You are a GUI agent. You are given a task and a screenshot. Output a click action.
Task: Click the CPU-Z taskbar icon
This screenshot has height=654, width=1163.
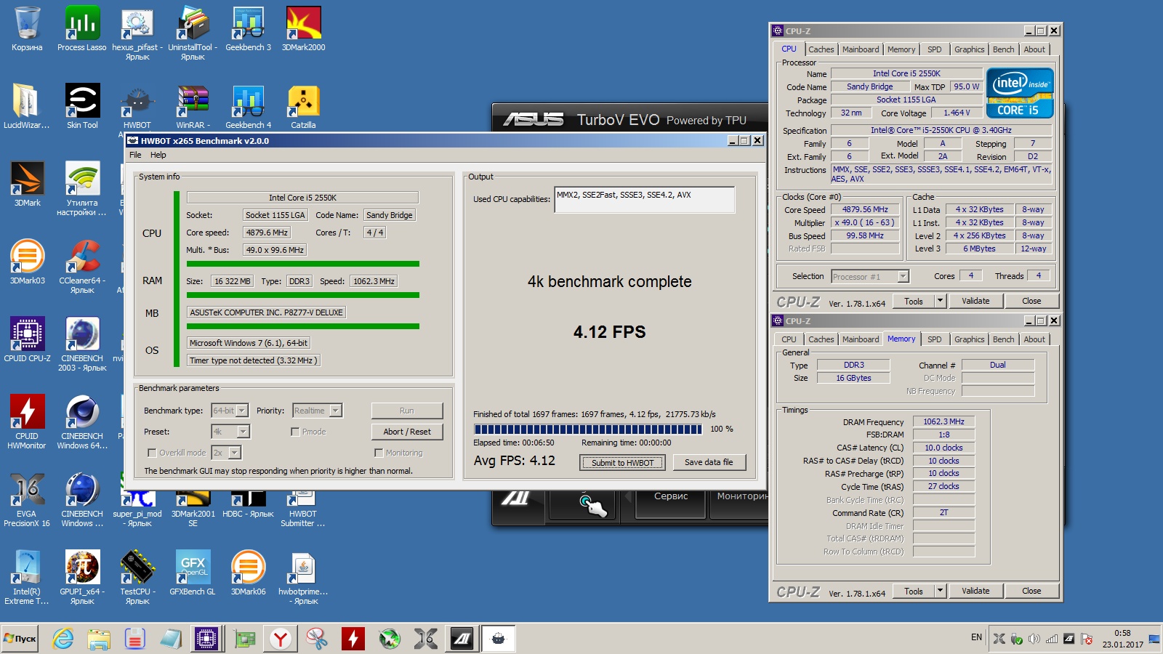[x=206, y=639]
